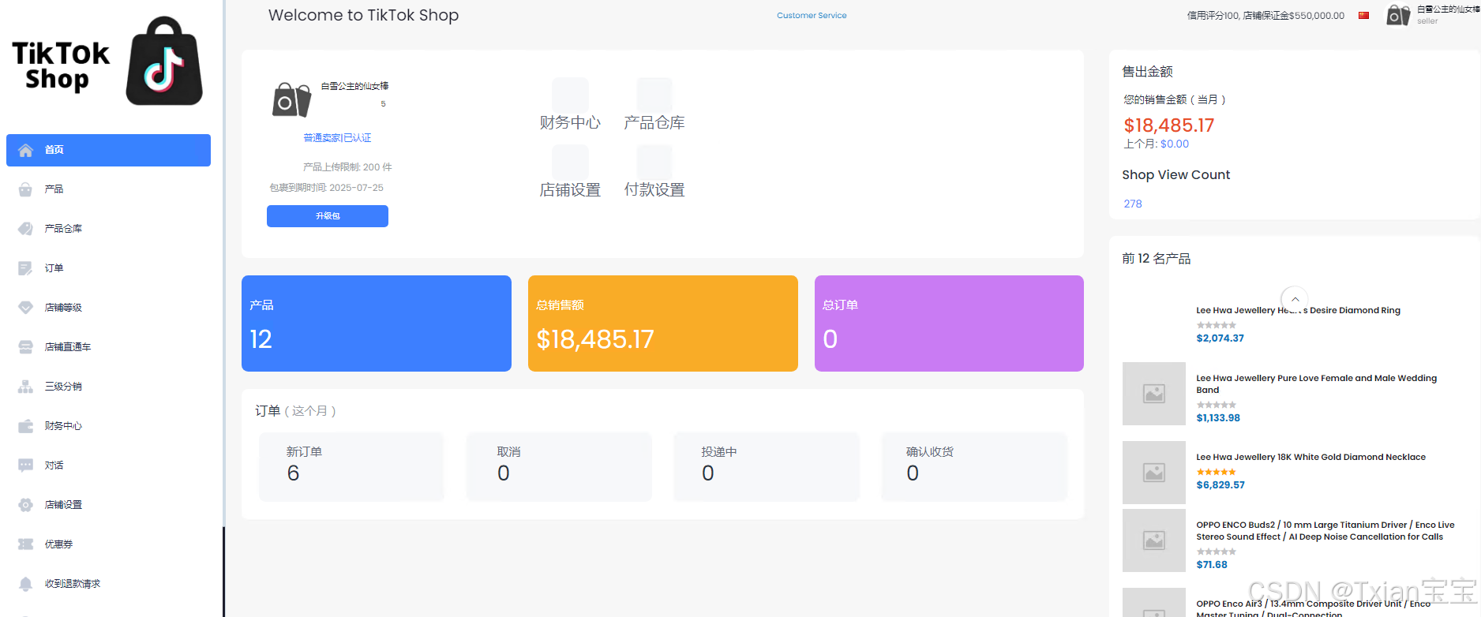Image resolution: width=1481 pixels, height=617 pixels.
Task: Click the bell icon beside 收到退款请求
Action: (x=26, y=584)
